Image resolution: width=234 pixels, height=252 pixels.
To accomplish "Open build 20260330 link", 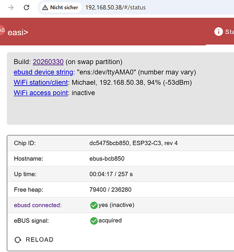I will tap(48, 62).
